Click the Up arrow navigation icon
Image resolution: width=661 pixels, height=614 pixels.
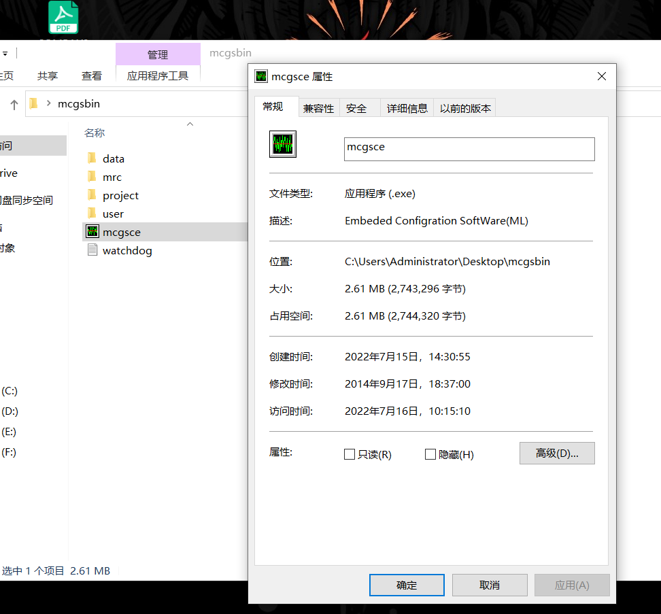(x=14, y=105)
